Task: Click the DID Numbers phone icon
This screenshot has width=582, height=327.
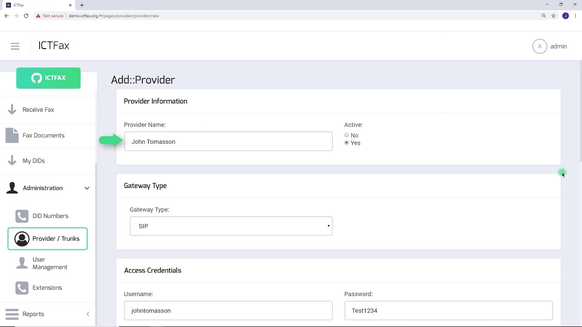Action: coord(22,216)
